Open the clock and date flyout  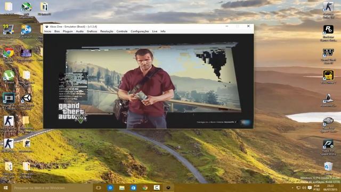point(330,188)
